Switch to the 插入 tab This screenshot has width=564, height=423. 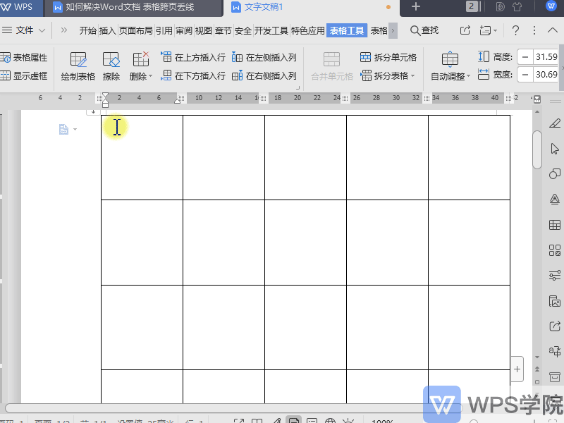[108, 30]
